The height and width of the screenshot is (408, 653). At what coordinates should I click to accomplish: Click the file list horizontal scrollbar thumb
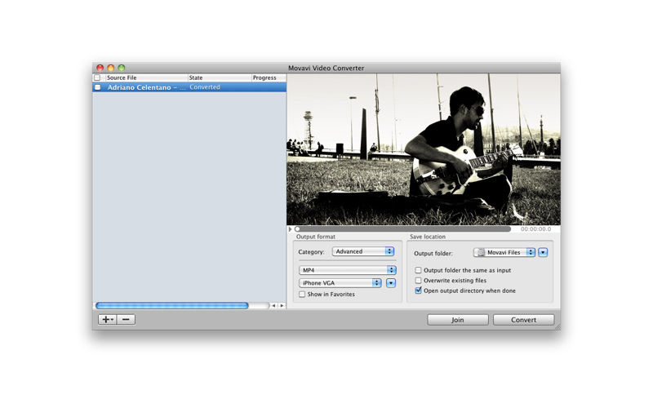tap(172, 305)
